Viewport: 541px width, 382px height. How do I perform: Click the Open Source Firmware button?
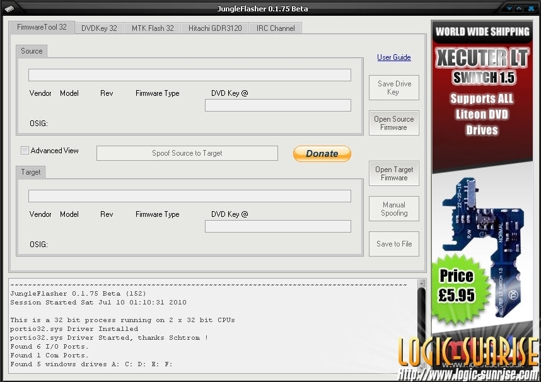(x=393, y=123)
